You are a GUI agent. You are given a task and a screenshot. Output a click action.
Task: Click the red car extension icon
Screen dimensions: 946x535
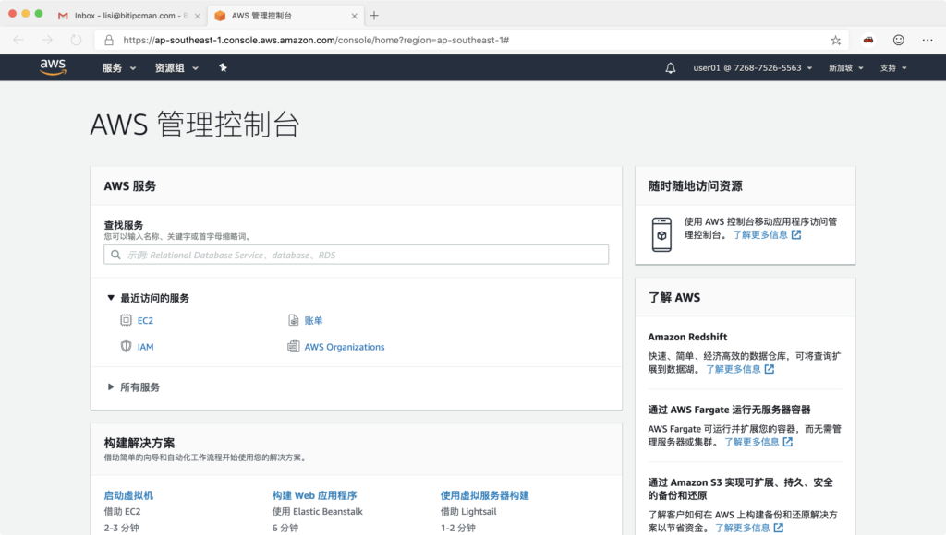(868, 40)
